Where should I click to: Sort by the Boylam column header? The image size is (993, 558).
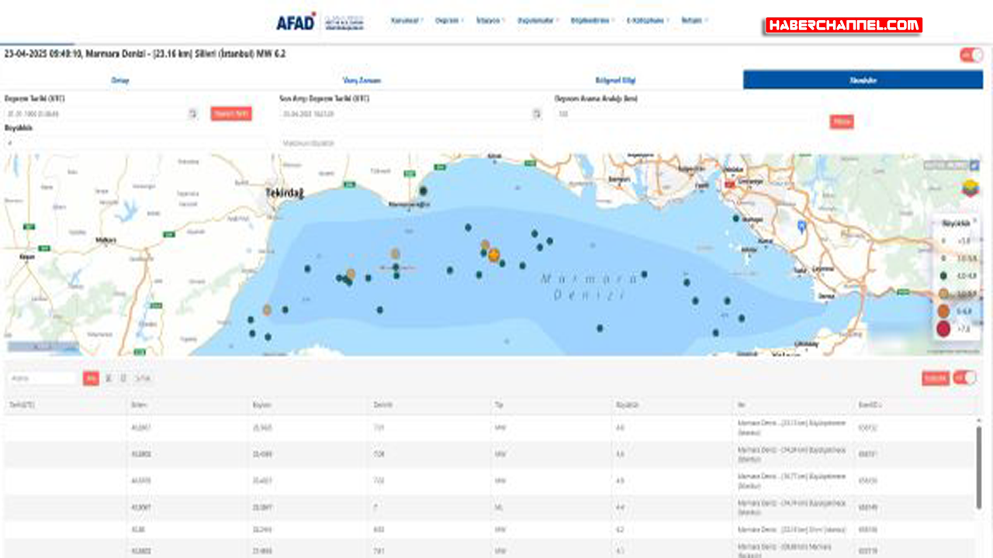309,405
